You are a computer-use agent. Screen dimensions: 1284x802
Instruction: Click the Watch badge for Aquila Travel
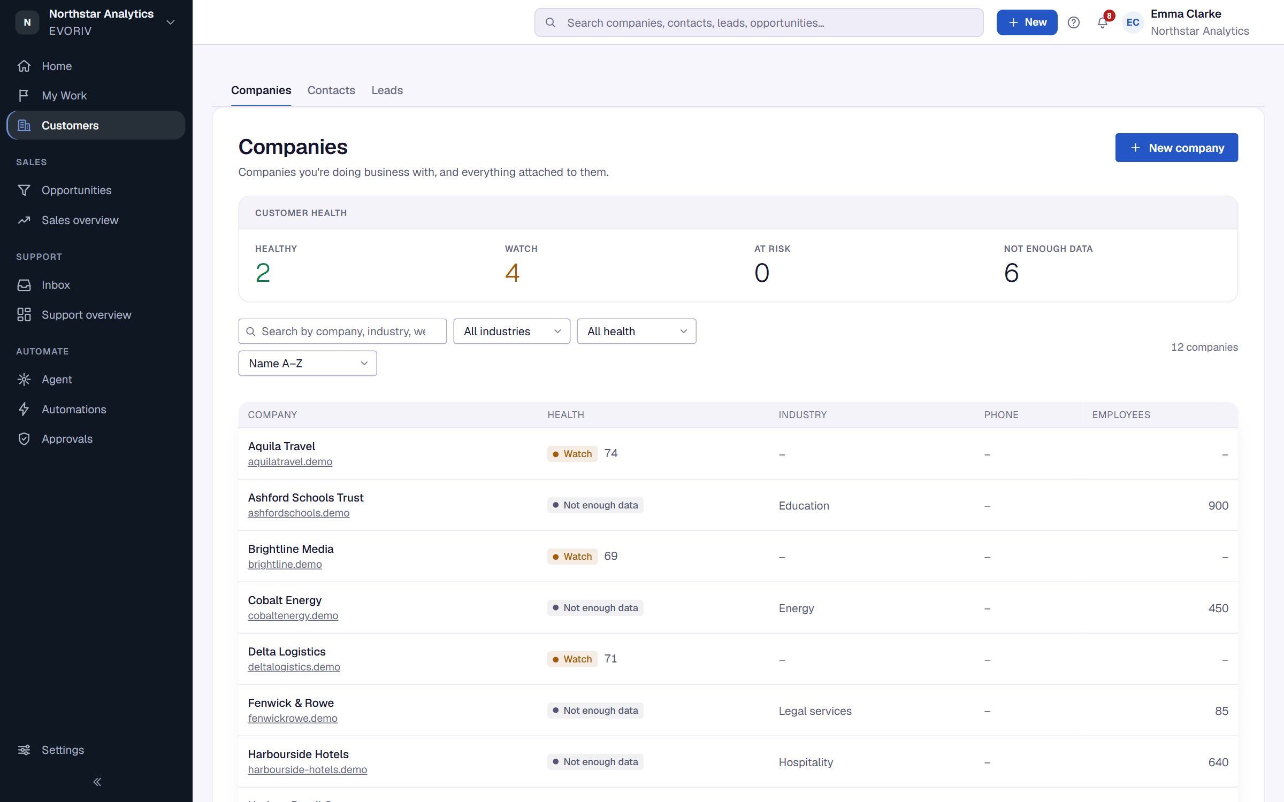pos(572,453)
